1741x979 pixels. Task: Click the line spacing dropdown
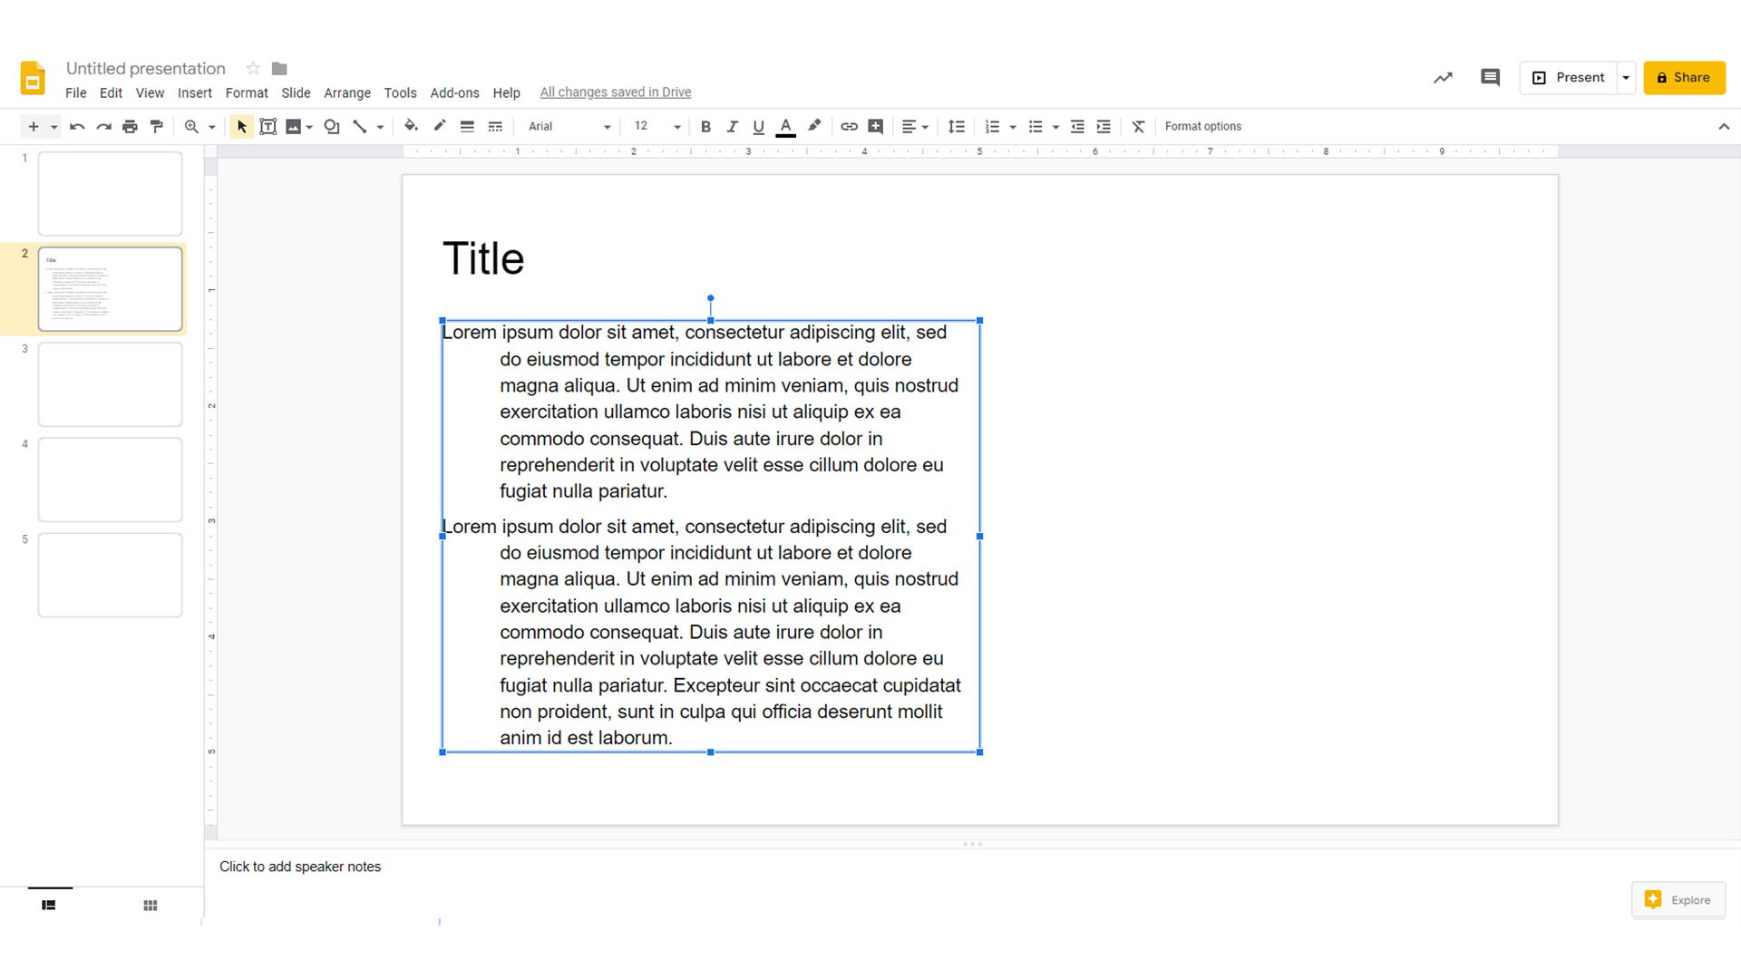click(957, 127)
